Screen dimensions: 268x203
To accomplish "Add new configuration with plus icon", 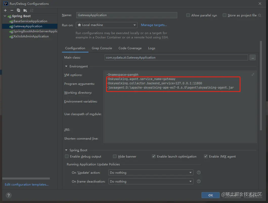I will [x=5, y=10].
